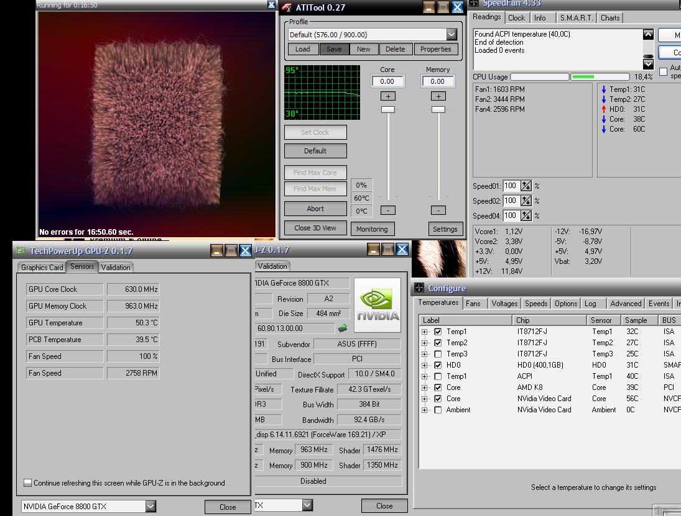The height and width of the screenshot is (516, 681).
Task: Enable continue refreshing GPU-Z in background
Action: [28, 482]
